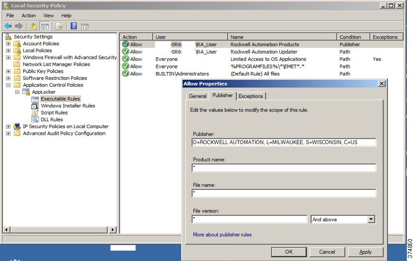Expand IP Security Policies on Local Computer
This screenshot has width=414, height=261.
click(x=8, y=127)
